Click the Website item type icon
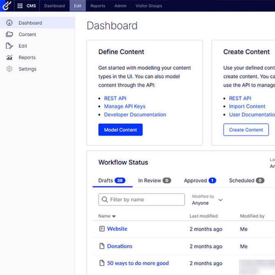Viewport: 275px width, 275px height. click(x=102, y=229)
